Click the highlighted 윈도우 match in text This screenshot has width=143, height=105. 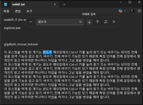click(47, 52)
